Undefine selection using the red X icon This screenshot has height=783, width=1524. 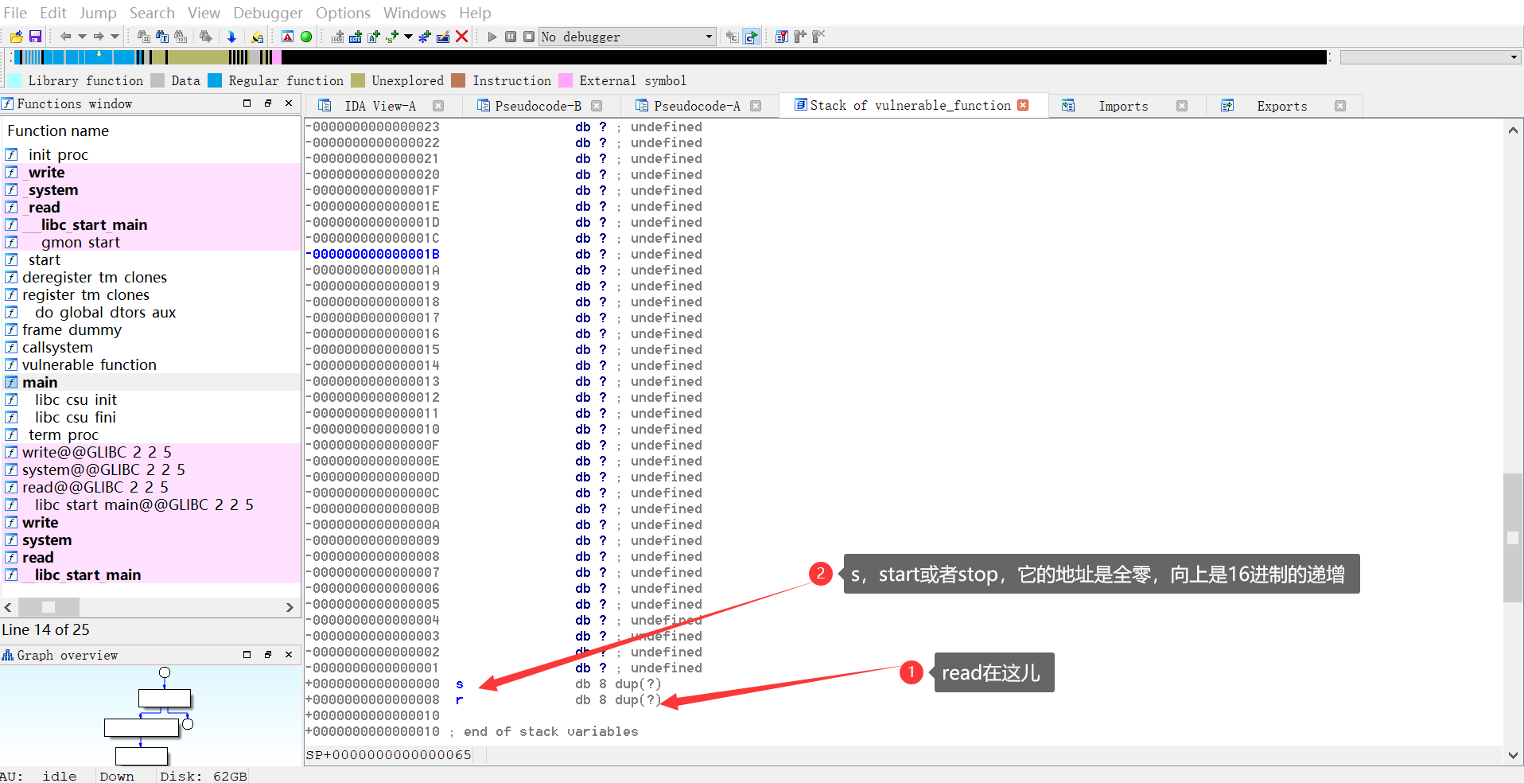(x=462, y=37)
